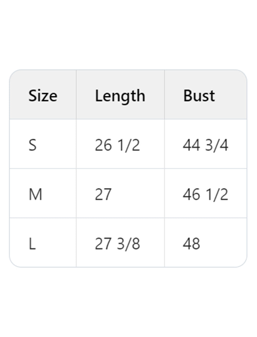Click the '44 3/4' bust value
Viewport: 257px width, 337px height.
[205, 145]
